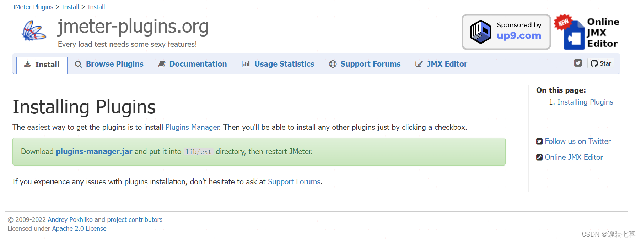Screen dimensions: 641x241
Task: Click the On this page heading
Action: click(x=561, y=90)
